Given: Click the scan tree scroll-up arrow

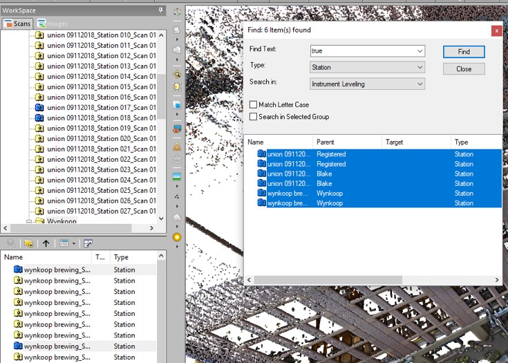Looking at the screenshot, I should 161,35.
